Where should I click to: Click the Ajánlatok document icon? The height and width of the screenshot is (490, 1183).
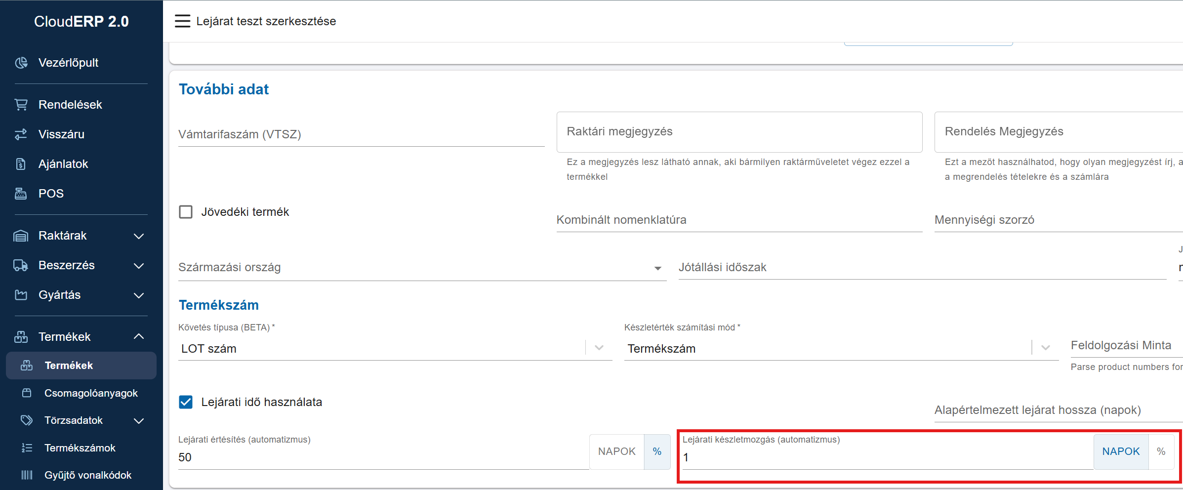[x=21, y=164]
